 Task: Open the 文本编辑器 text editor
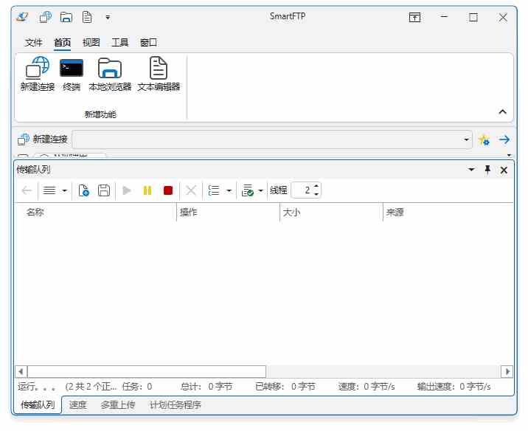(x=159, y=69)
